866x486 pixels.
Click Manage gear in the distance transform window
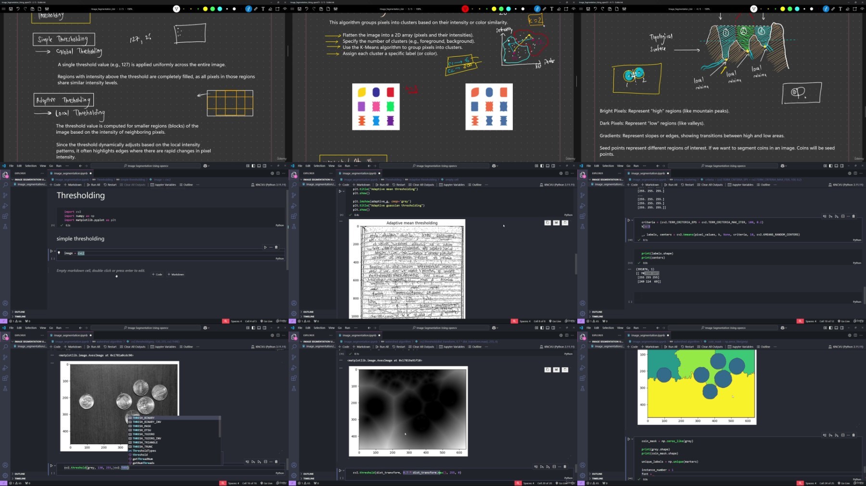294,475
